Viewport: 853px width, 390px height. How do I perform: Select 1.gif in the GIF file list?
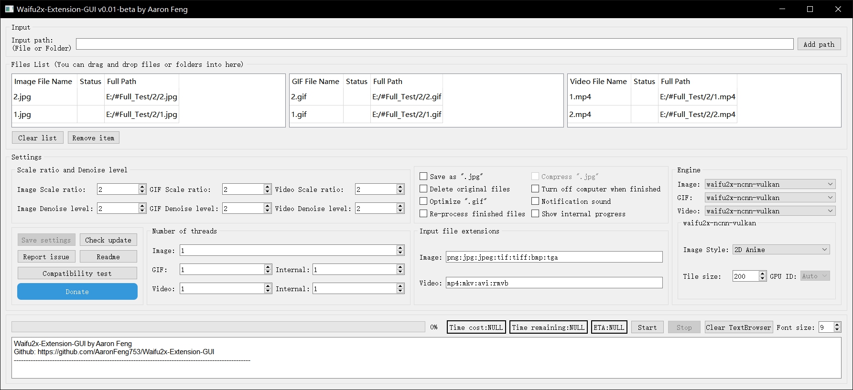pyautogui.click(x=316, y=115)
